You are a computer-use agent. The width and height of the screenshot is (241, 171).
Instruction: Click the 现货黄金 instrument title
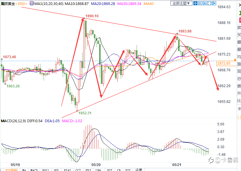point(8,4)
